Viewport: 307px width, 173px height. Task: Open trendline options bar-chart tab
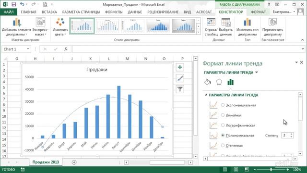[x=230, y=82]
